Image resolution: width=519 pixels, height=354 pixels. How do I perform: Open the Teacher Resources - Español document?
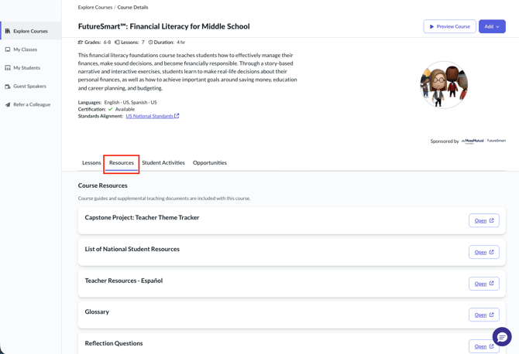pos(483,284)
